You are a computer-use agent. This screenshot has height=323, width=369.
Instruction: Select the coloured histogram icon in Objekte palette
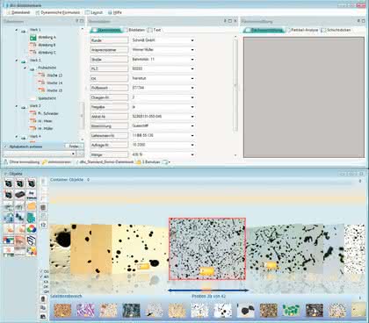(9, 240)
